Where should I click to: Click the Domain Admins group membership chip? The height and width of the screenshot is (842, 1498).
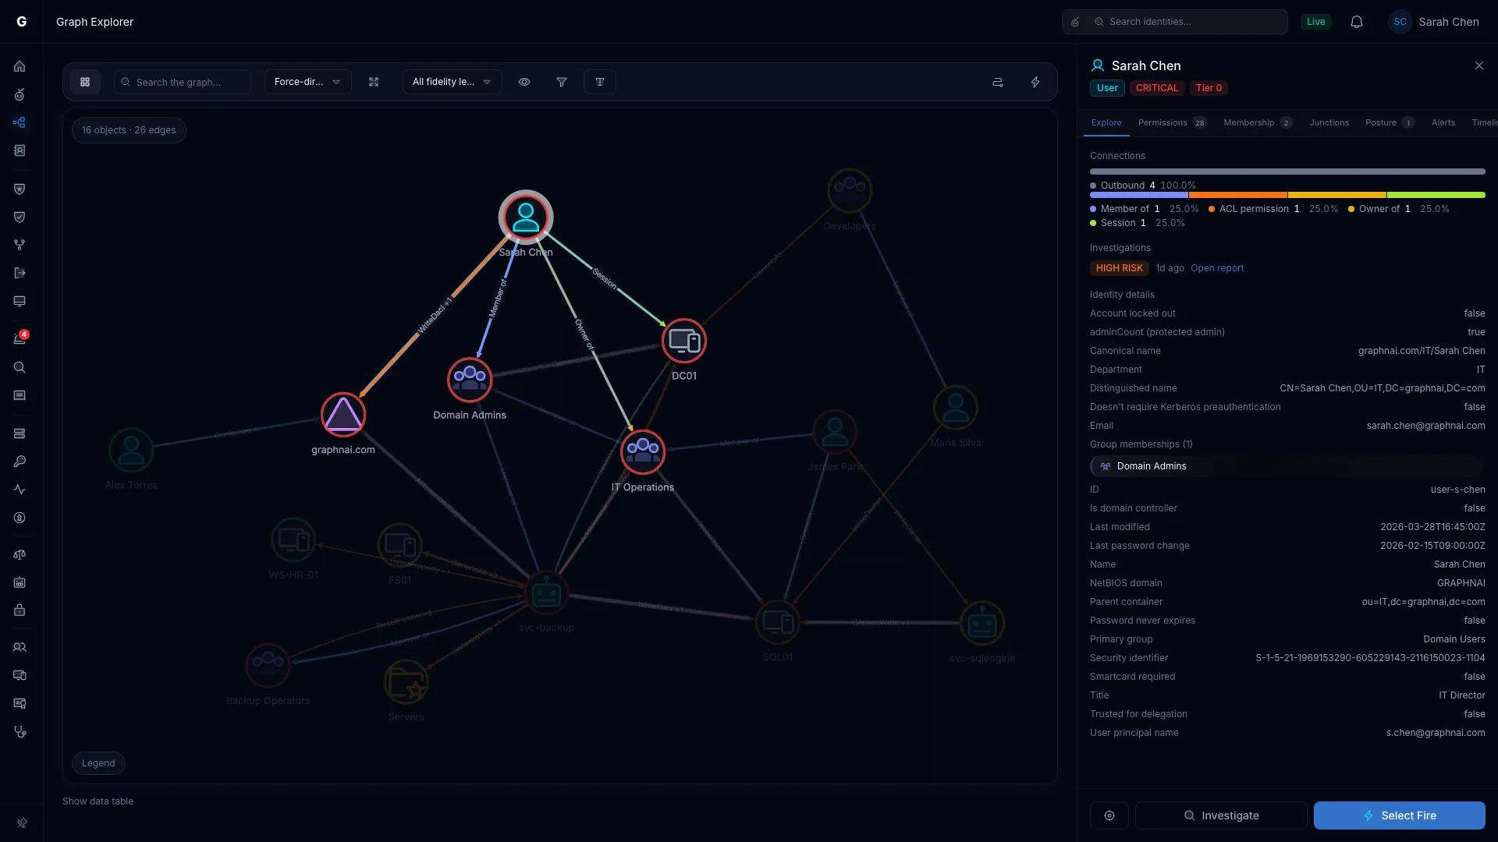pyautogui.click(x=1287, y=466)
